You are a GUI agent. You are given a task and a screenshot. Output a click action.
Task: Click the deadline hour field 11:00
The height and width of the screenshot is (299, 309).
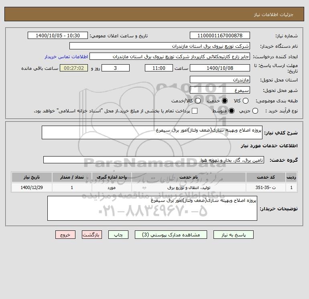[159, 68]
